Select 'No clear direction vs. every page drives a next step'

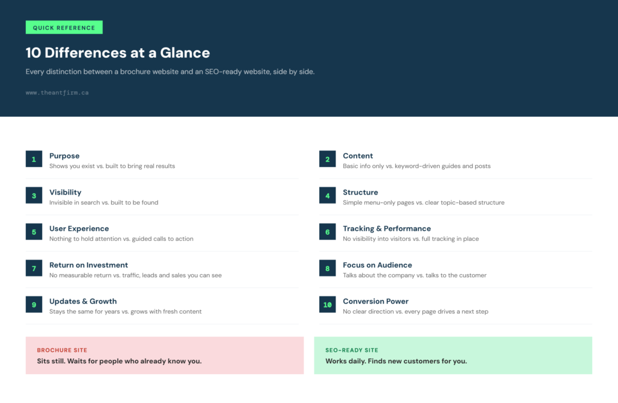tap(415, 311)
